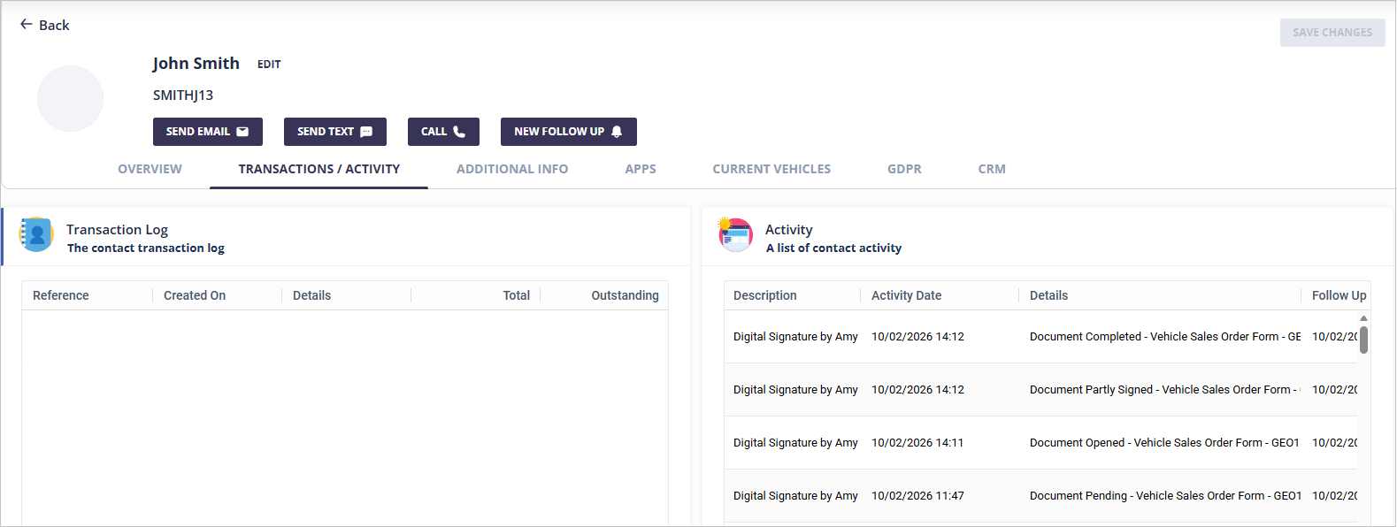Select the CRM tab
Screen dimensions: 1397x527
coord(992,169)
